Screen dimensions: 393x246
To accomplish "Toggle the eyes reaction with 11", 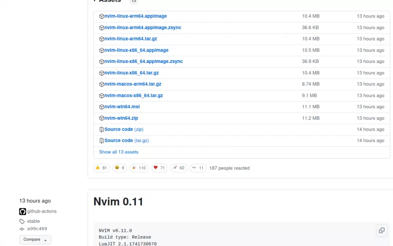I will (x=198, y=168).
